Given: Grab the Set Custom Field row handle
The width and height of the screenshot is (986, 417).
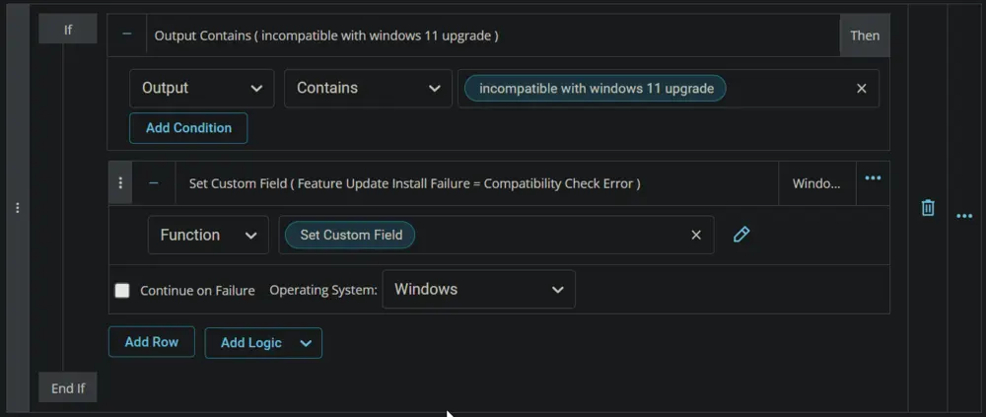Looking at the screenshot, I should coord(120,183).
